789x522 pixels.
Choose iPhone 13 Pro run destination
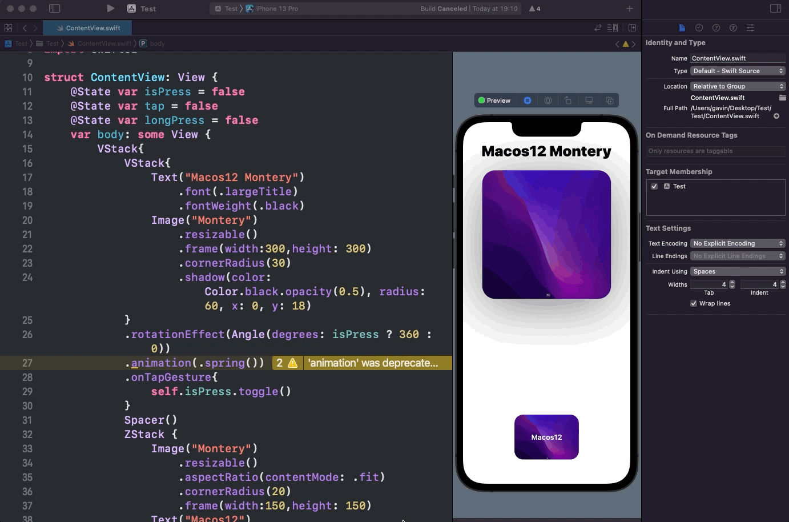[x=272, y=9]
